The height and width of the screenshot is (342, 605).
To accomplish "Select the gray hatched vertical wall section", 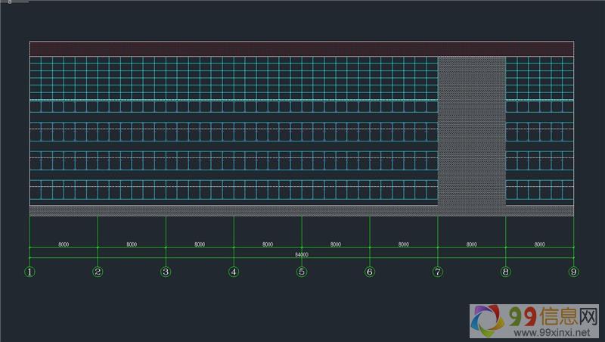I will pyautogui.click(x=471, y=129).
